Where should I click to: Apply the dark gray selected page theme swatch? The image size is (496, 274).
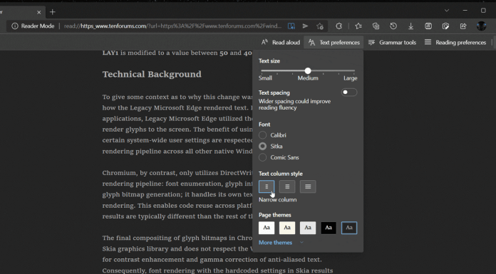(x=349, y=228)
